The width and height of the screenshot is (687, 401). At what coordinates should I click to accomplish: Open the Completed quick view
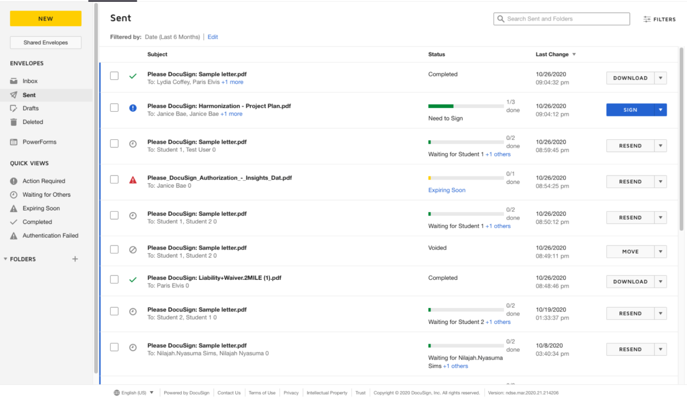[x=38, y=222]
